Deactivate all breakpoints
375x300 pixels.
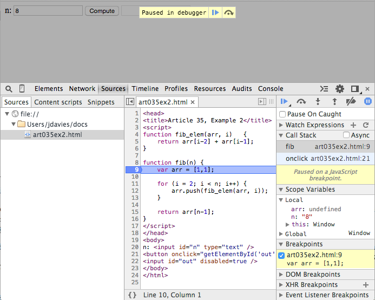point(351,102)
